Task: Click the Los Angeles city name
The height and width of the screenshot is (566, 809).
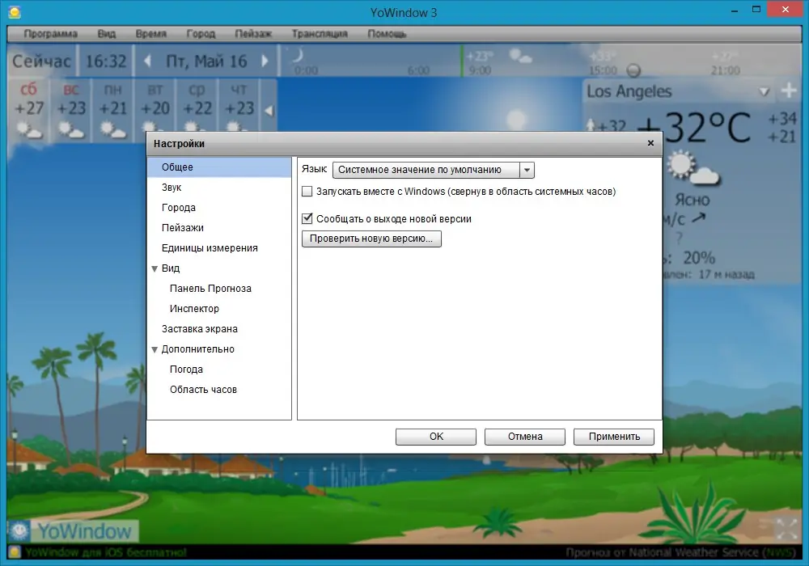Action: (629, 91)
